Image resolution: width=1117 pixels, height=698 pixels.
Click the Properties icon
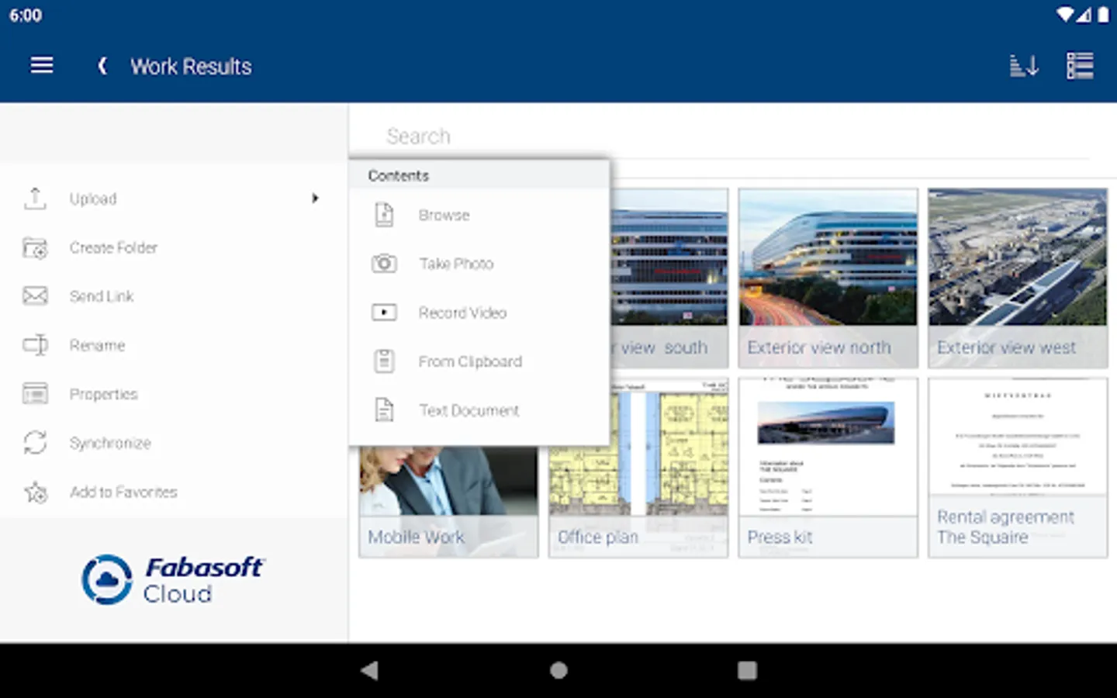tap(35, 394)
